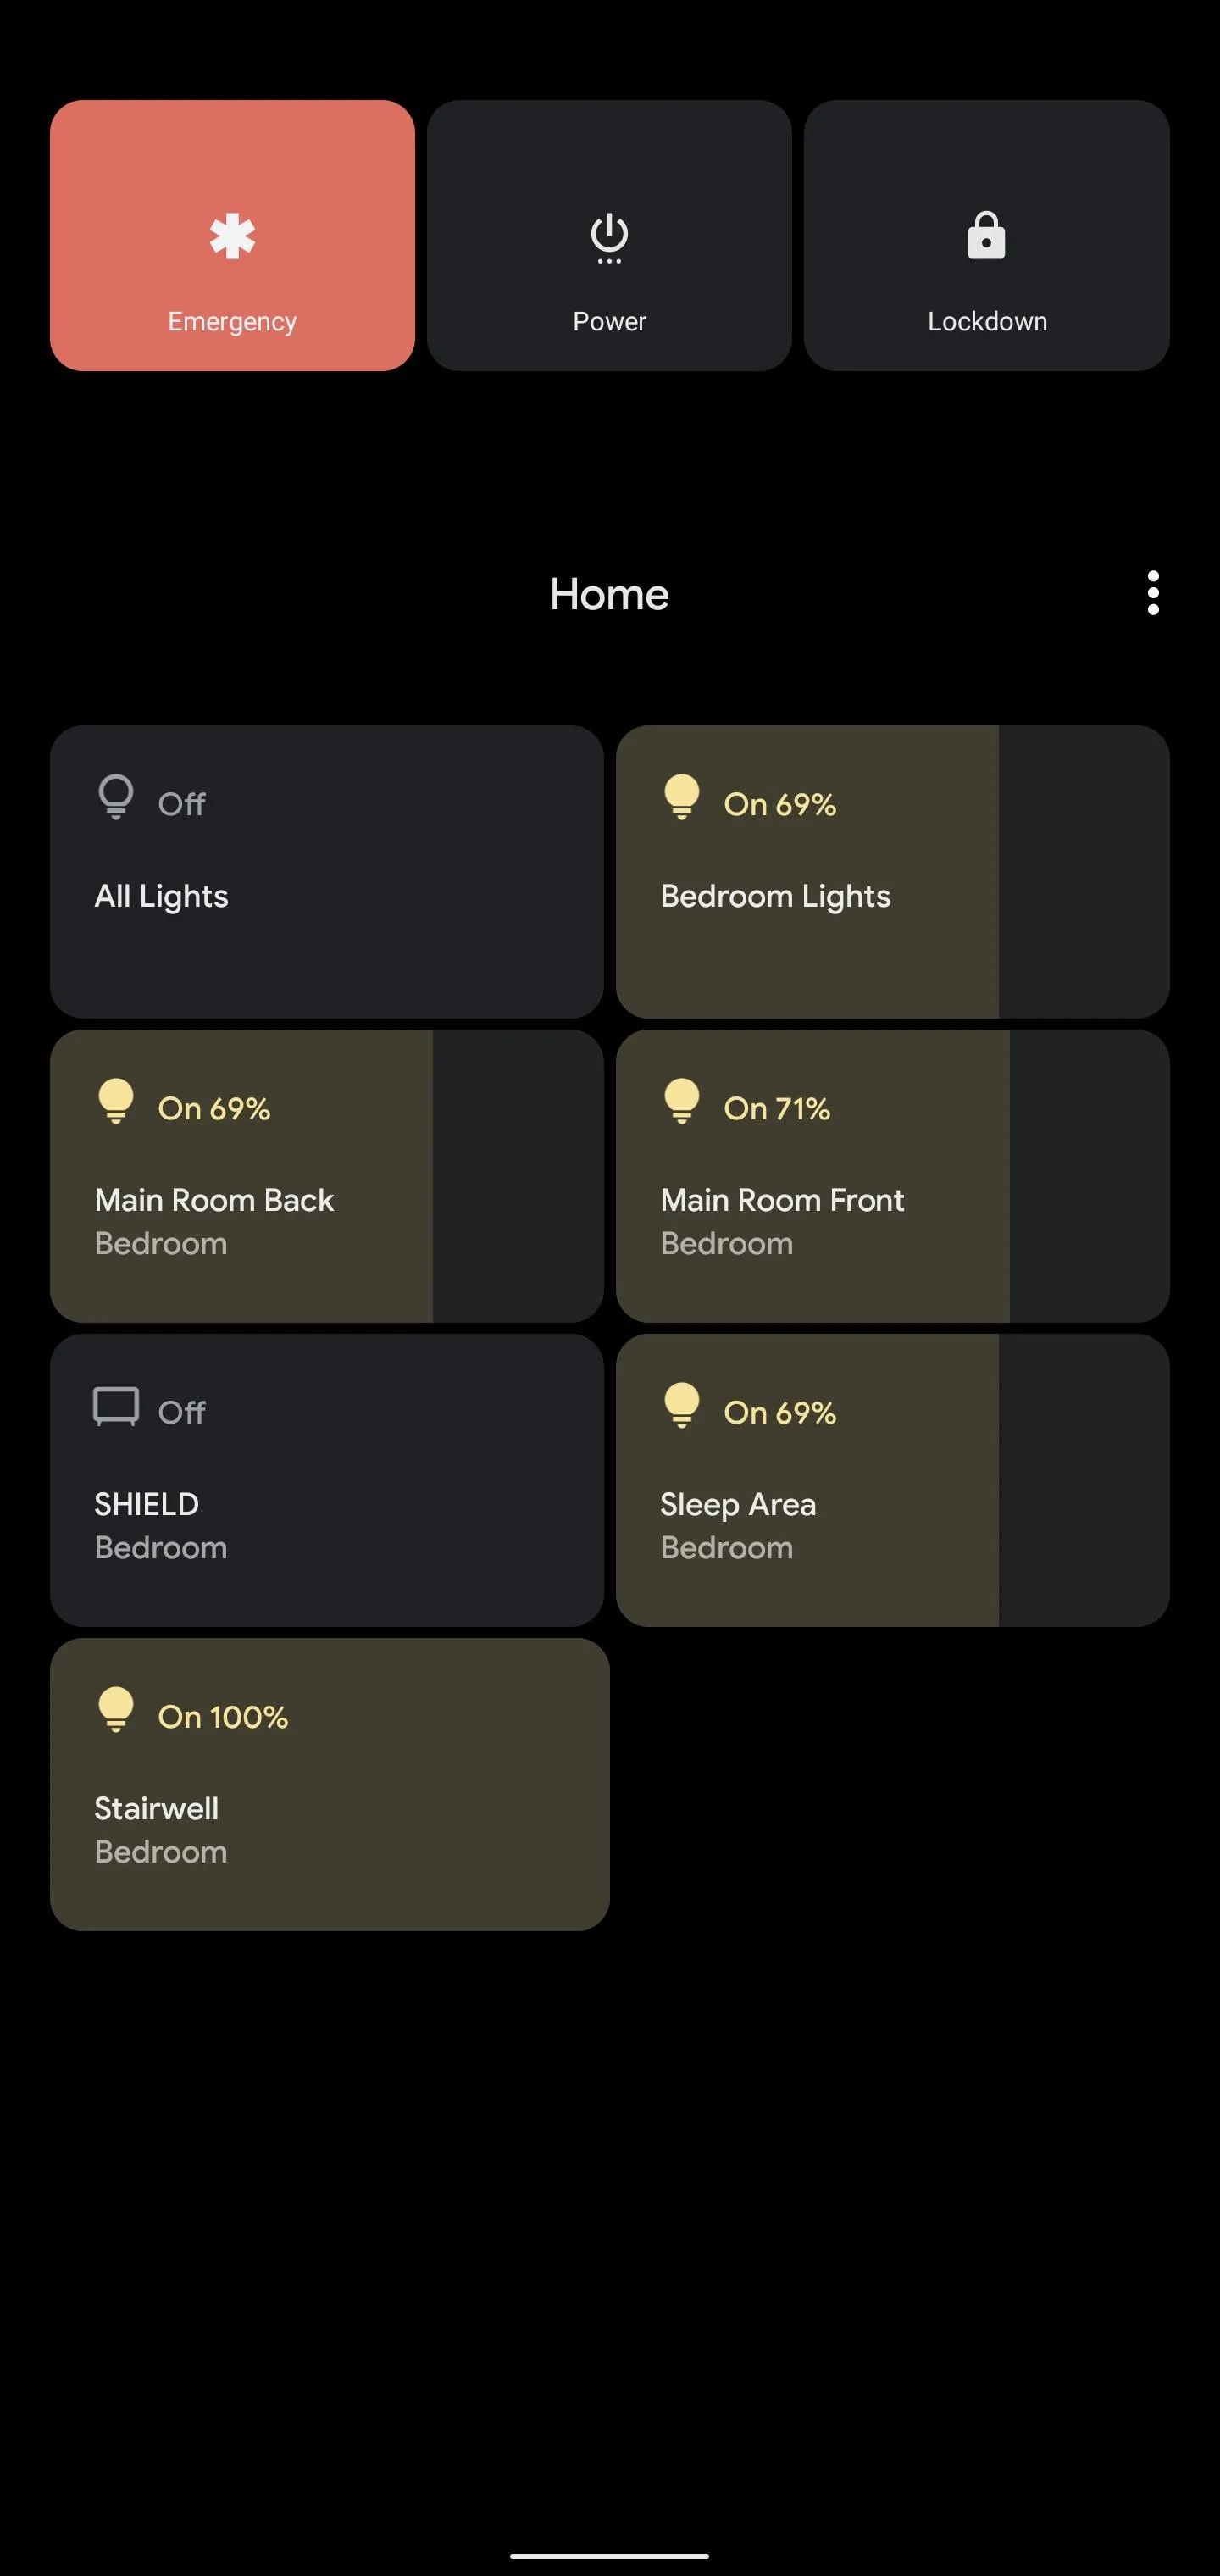Tap the Emergency label text

point(232,322)
